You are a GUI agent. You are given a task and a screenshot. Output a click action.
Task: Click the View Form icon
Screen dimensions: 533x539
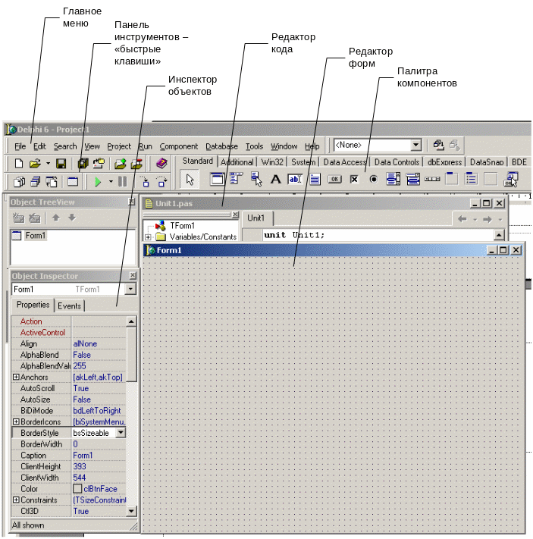tap(35, 181)
